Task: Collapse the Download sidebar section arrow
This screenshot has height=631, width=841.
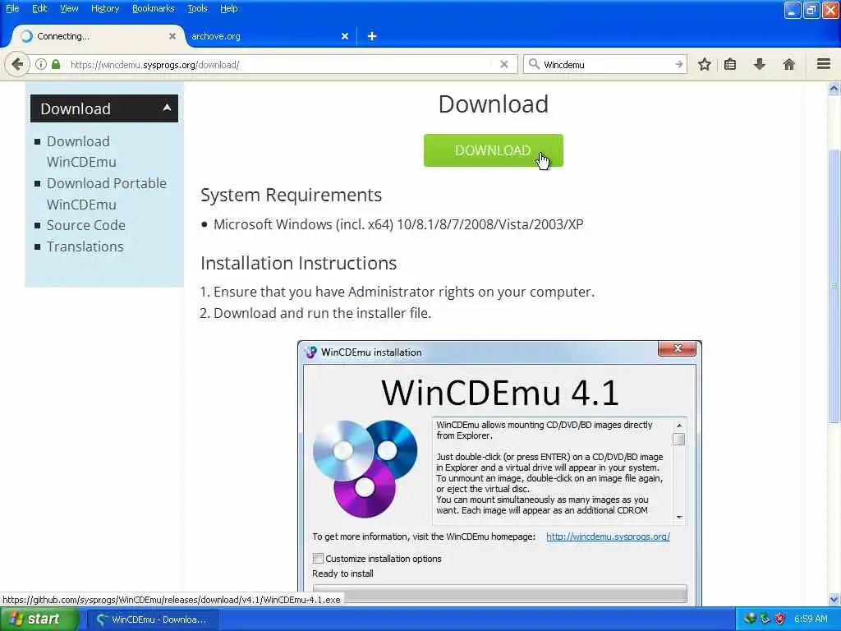Action: tap(167, 108)
